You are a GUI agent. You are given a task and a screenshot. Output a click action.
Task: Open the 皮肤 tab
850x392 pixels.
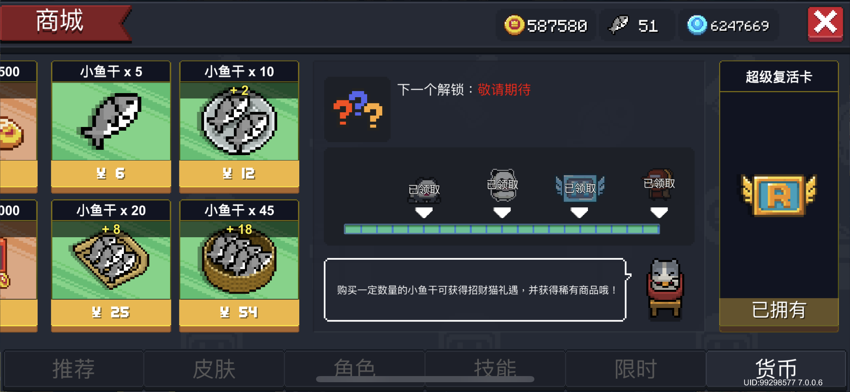pyautogui.click(x=214, y=369)
